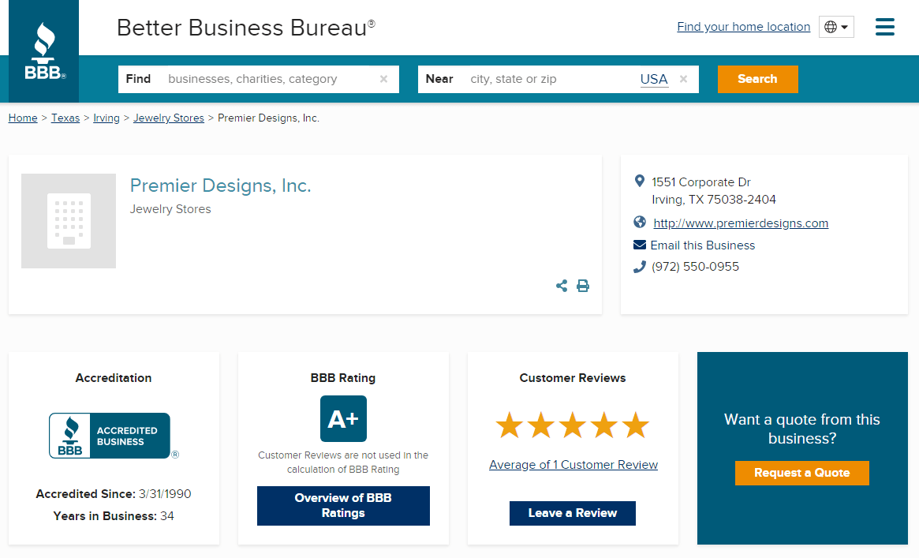Open Average of 1 Customer Review
This screenshot has width=919, height=558.
(573, 465)
